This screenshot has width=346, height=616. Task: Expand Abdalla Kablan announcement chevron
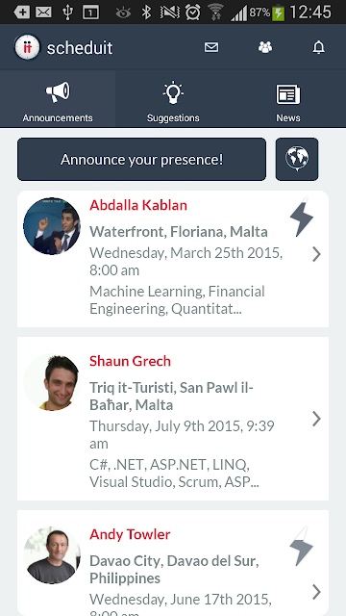pos(316,254)
